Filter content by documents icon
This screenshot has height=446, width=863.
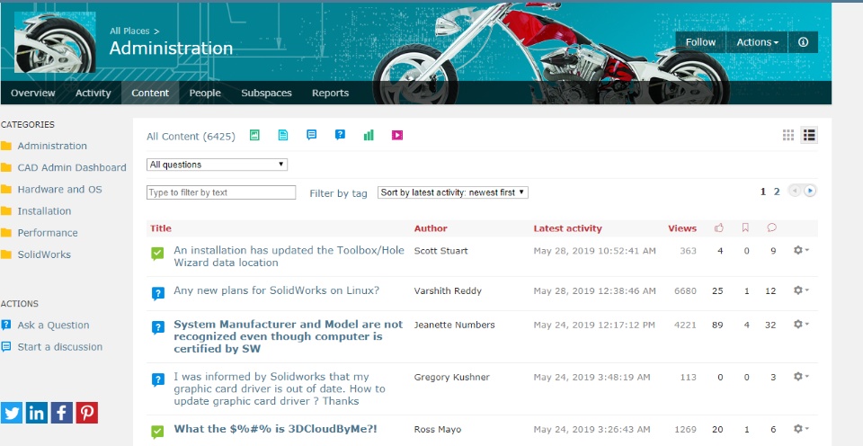[283, 135]
